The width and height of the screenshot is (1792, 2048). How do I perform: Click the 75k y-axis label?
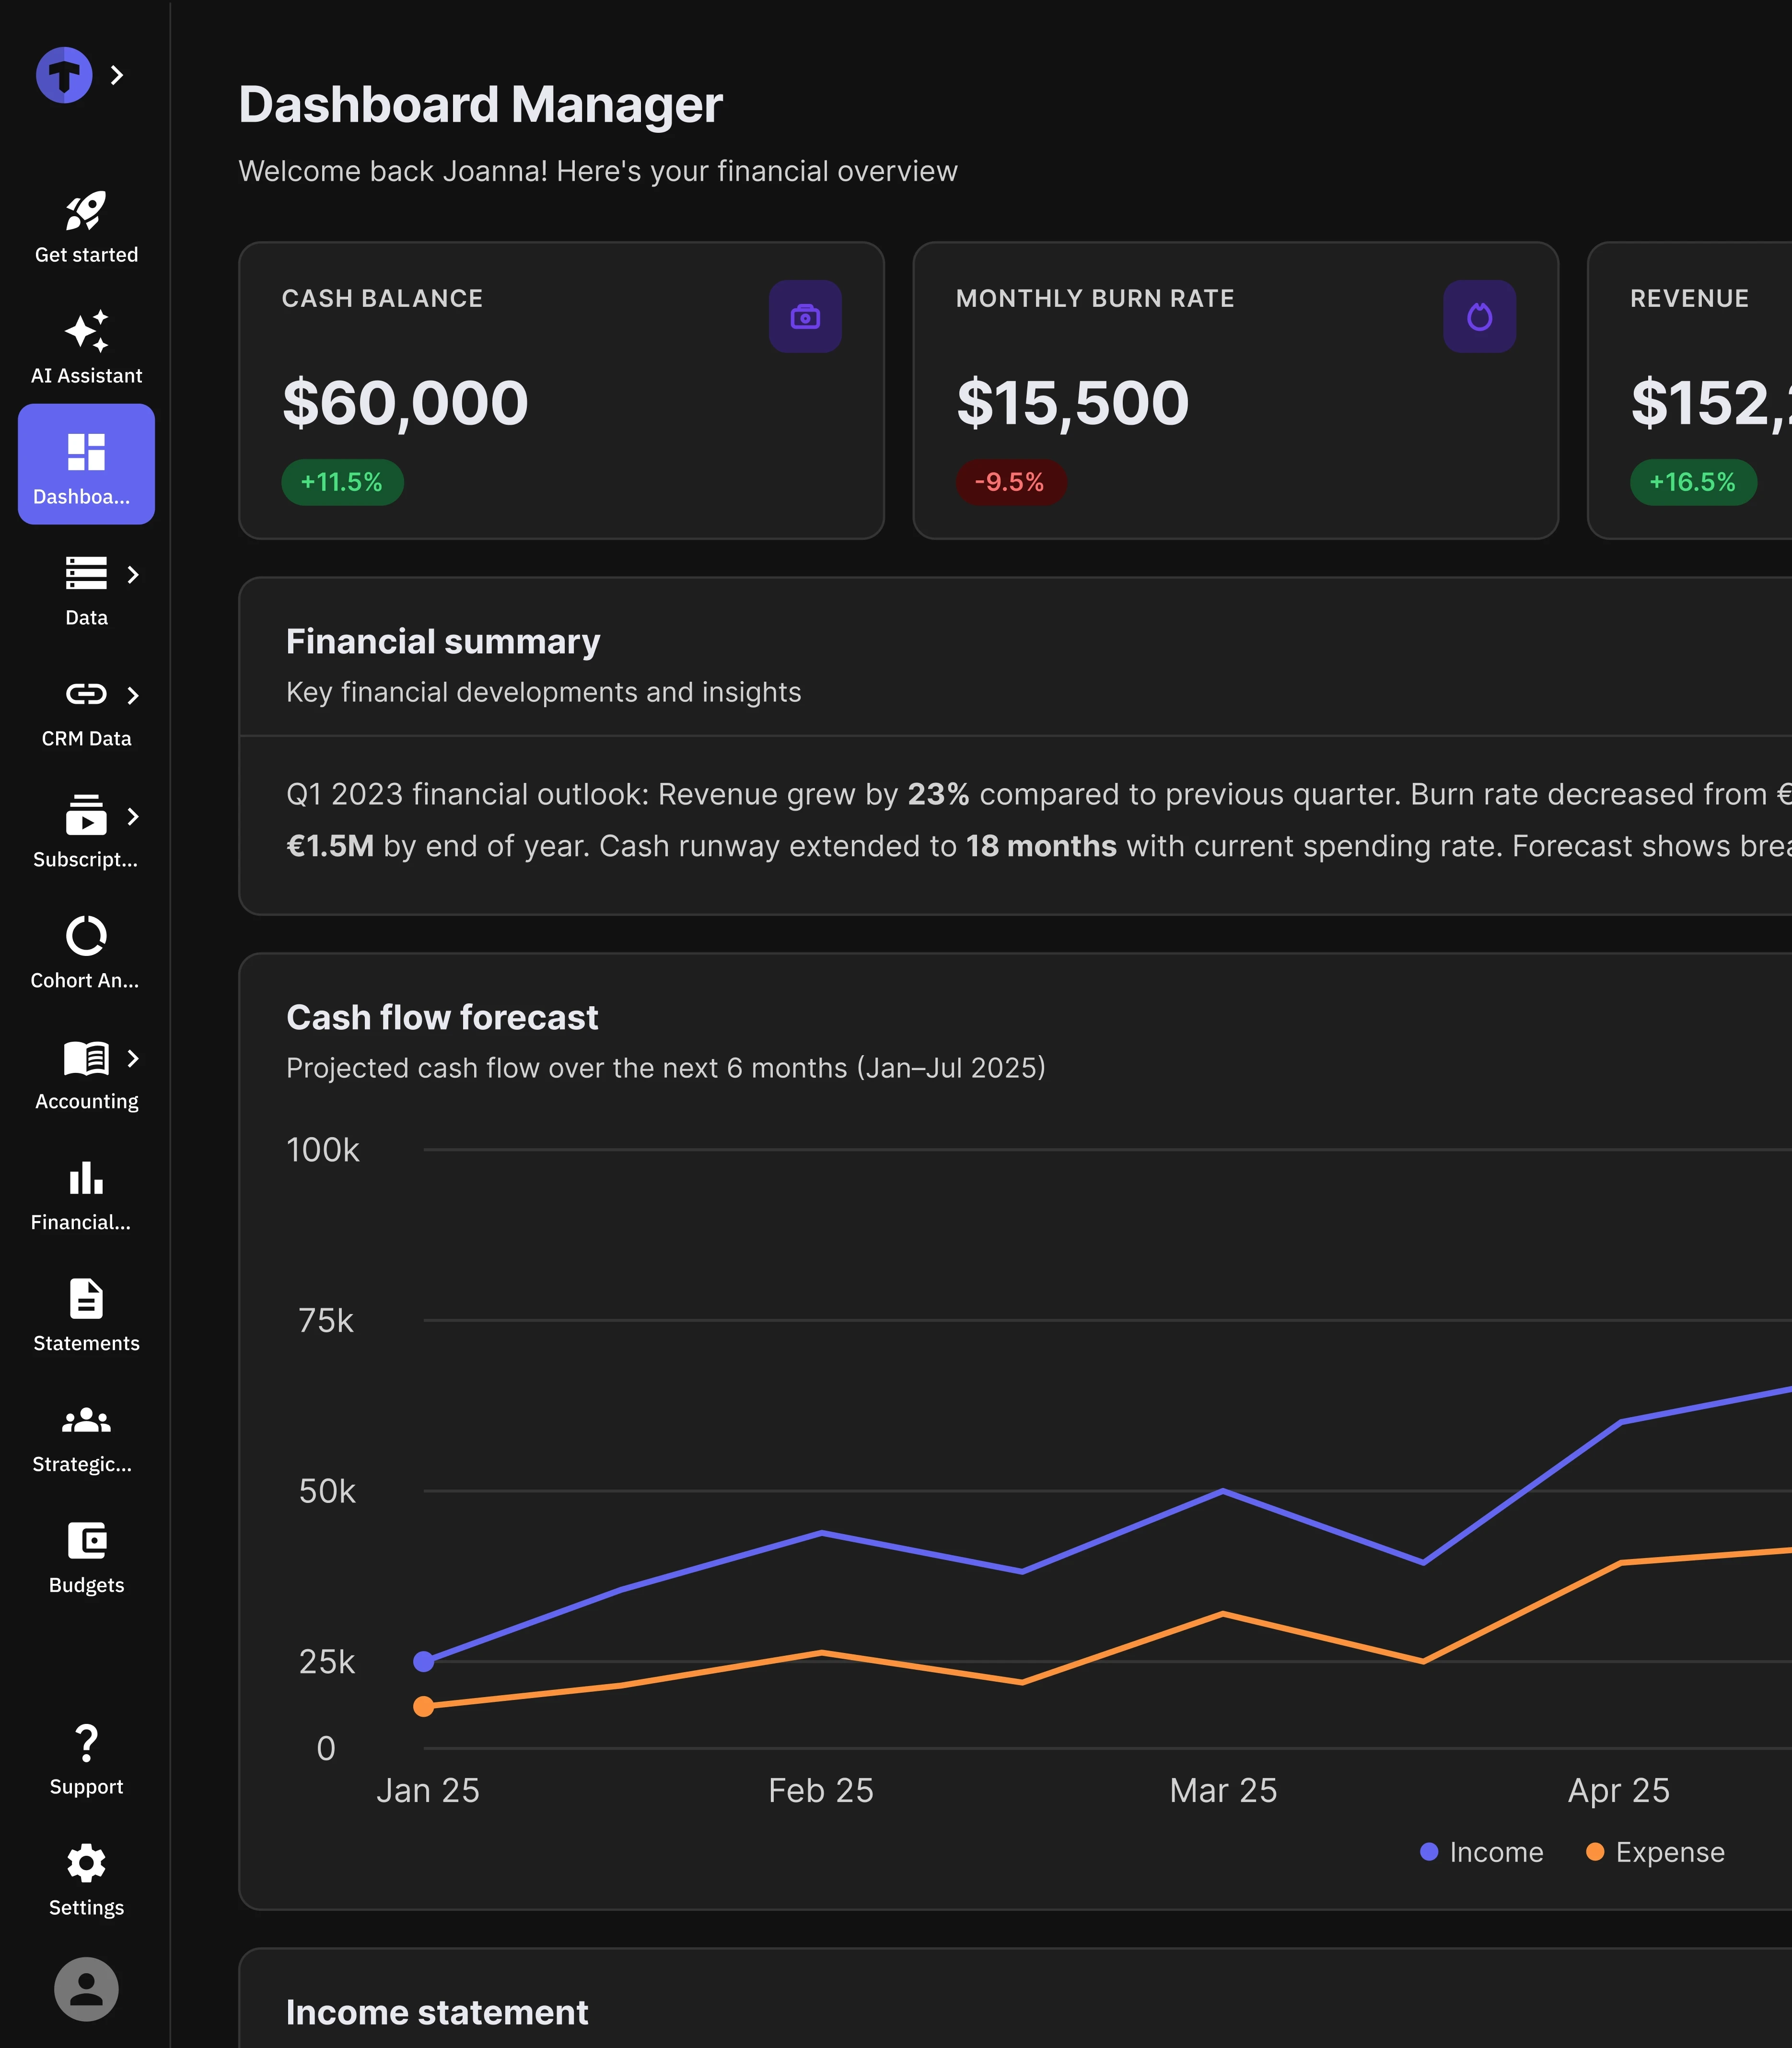[326, 1321]
